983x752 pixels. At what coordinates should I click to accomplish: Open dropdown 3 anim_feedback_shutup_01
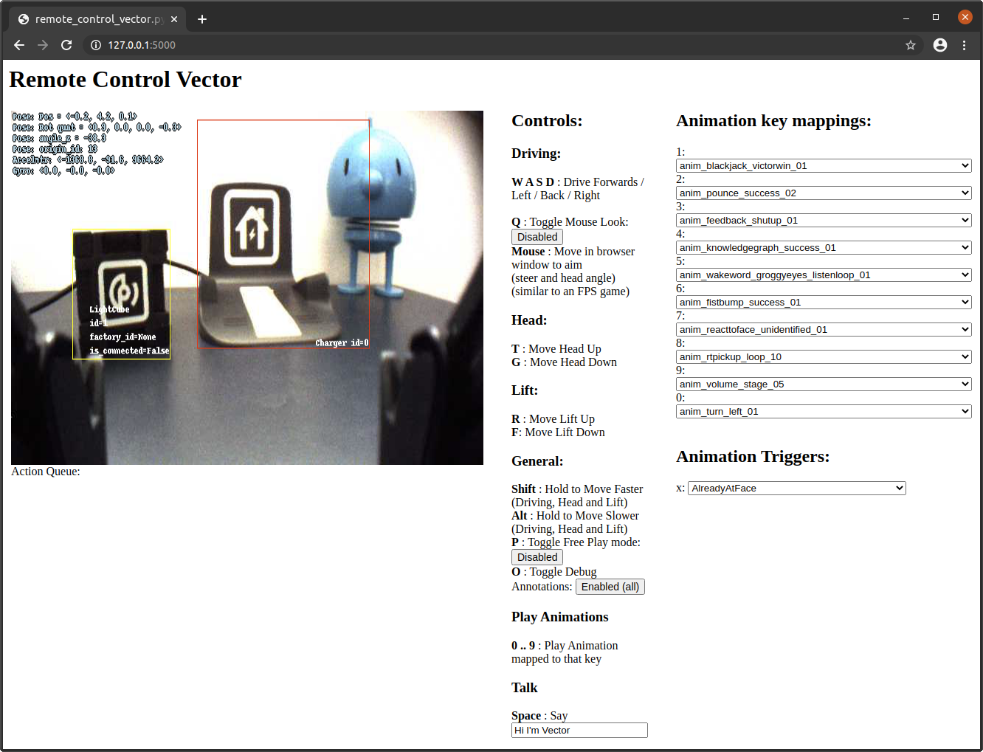pyautogui.click(x=824, y=221)
